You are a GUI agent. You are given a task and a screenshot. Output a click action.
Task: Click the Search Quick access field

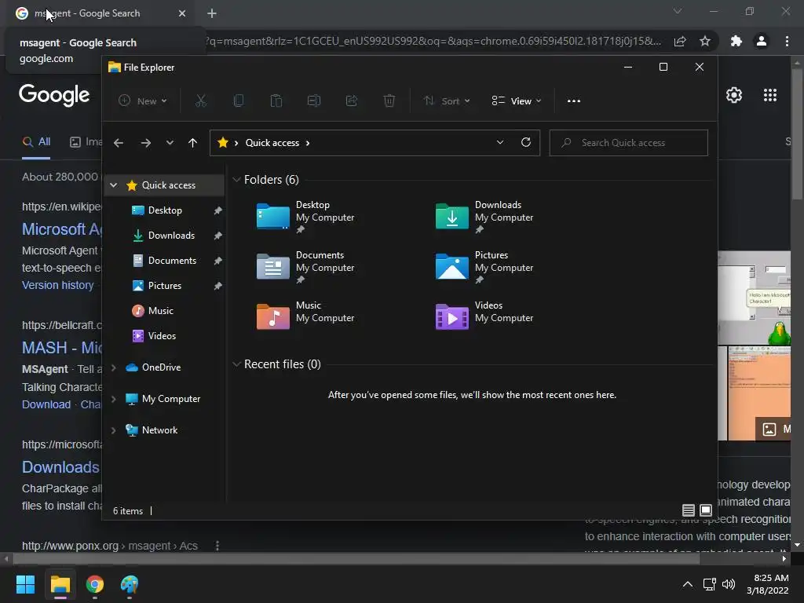[629, 143]
